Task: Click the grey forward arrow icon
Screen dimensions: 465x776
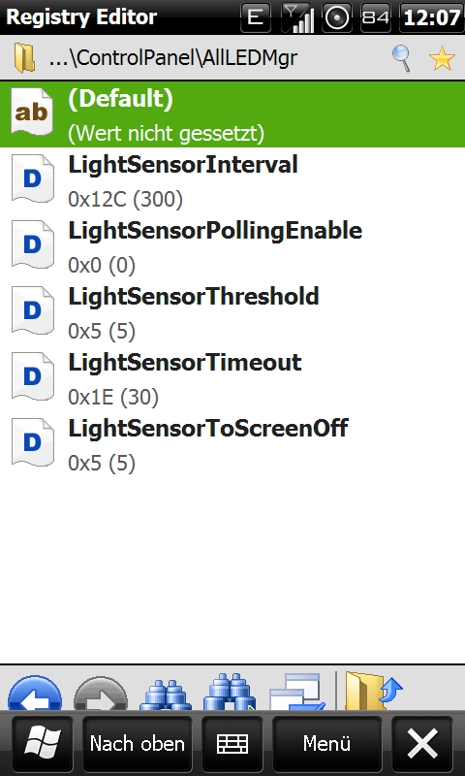Action: coord(101,693)
